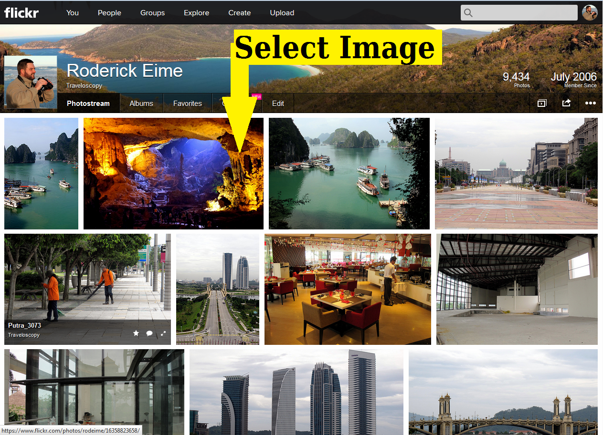The image size is (603, 435).
Task: Open the You menu
Action: 73,13
